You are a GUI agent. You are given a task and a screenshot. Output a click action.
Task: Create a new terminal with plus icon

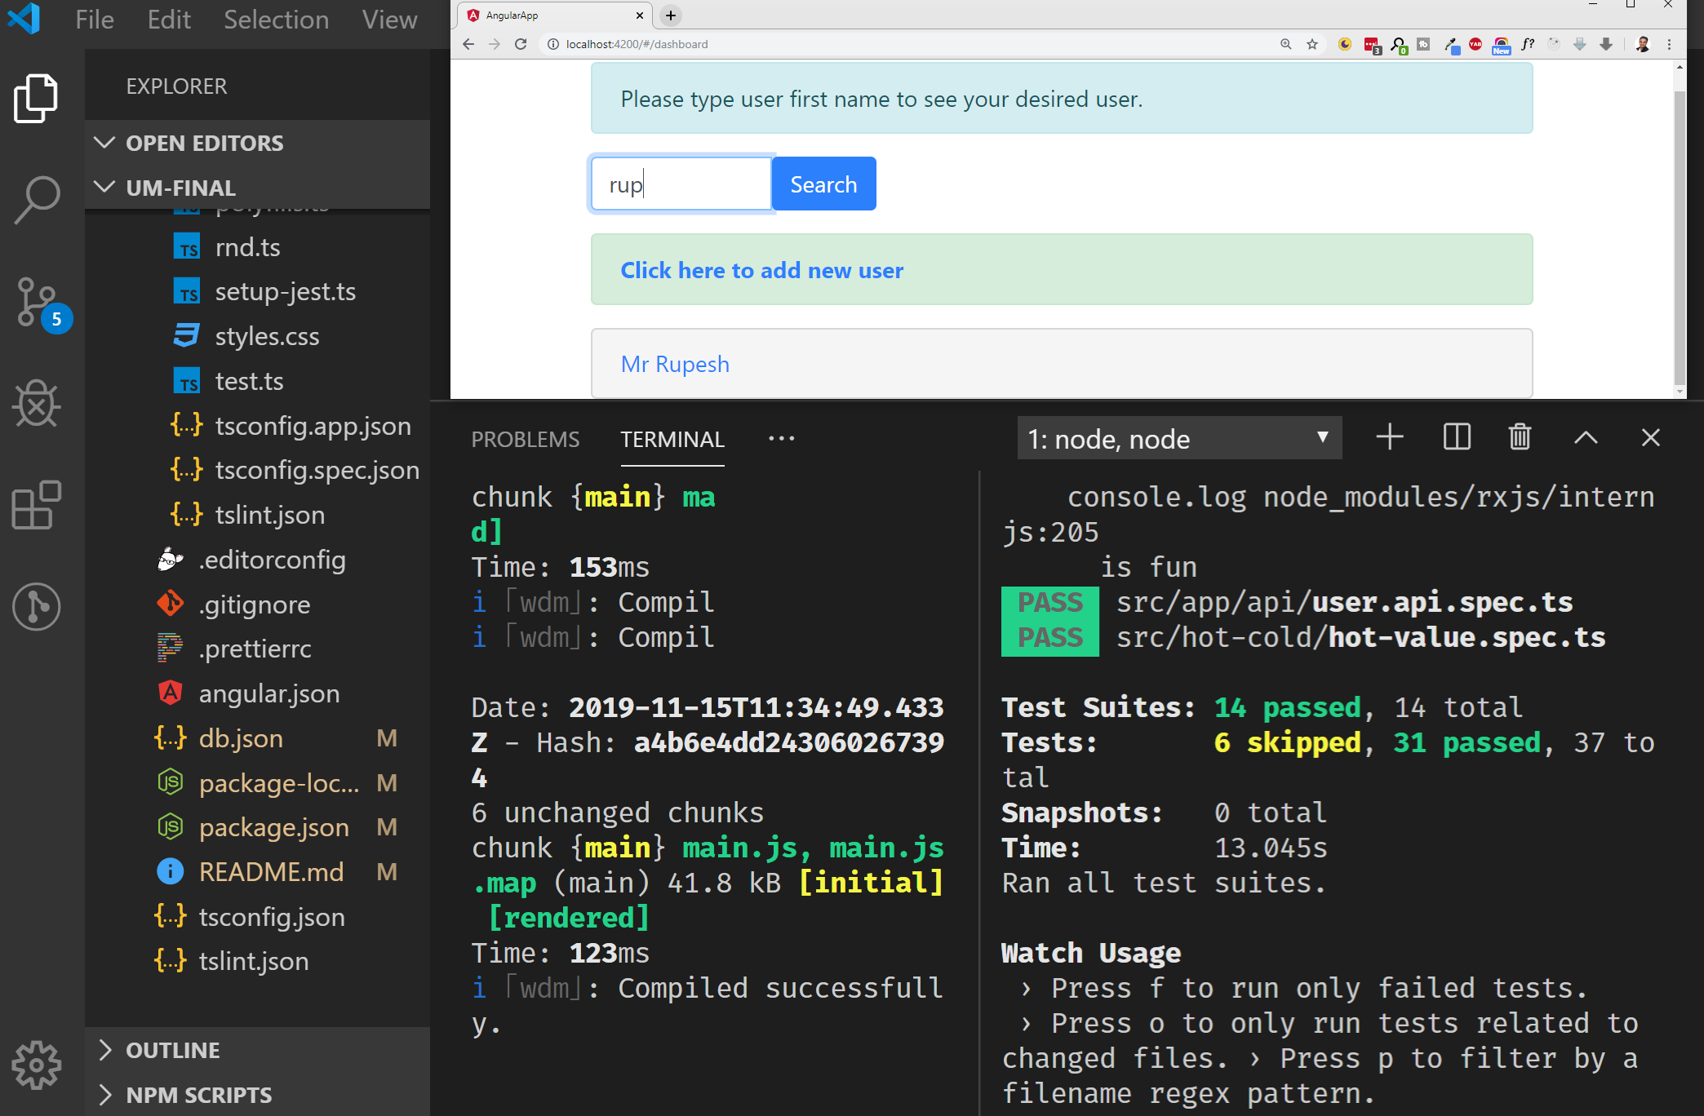coord(1390,438)
